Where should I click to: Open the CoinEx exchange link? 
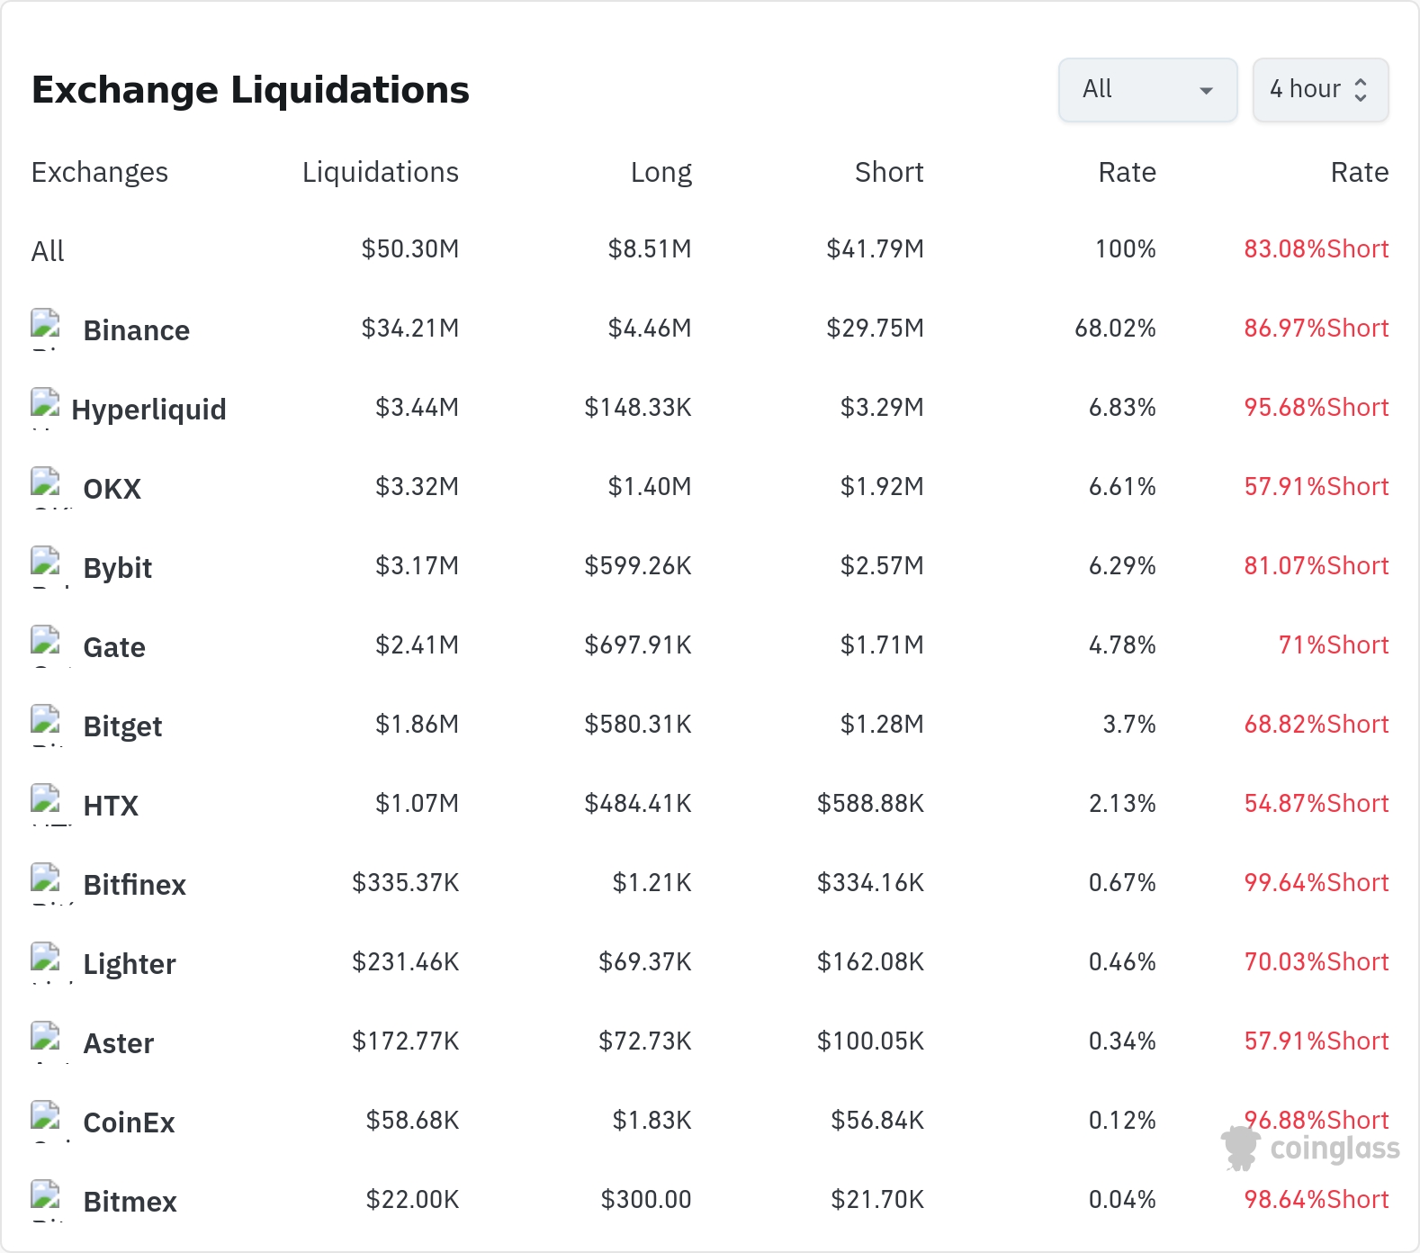tap(129, 1122)
